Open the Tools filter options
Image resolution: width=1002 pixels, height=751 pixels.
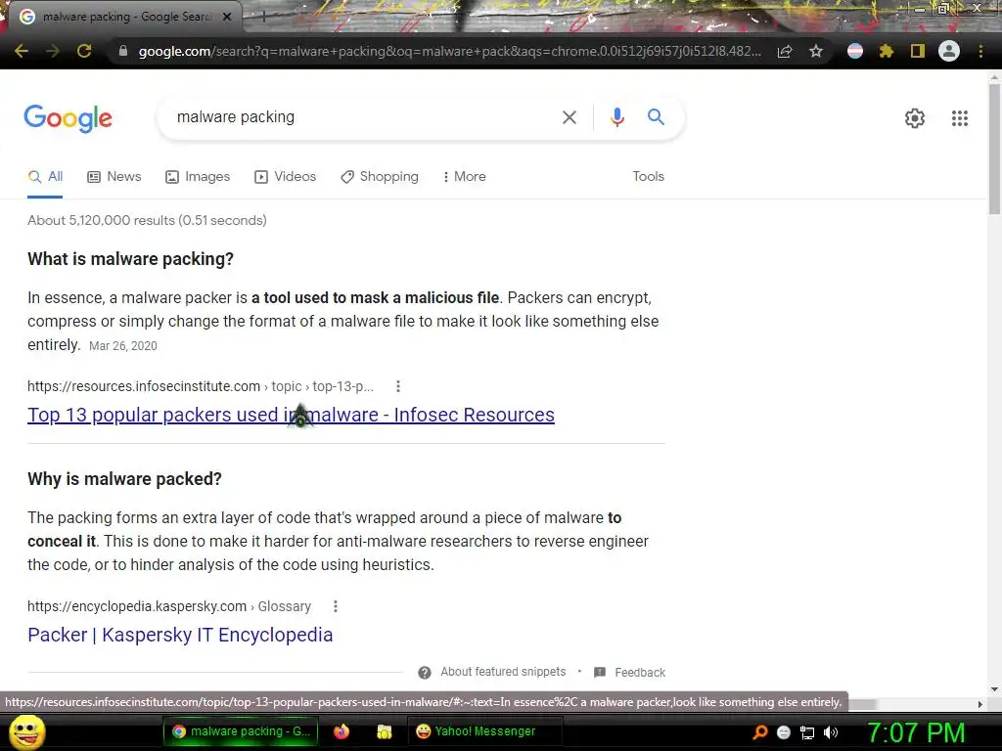[648, 177]
